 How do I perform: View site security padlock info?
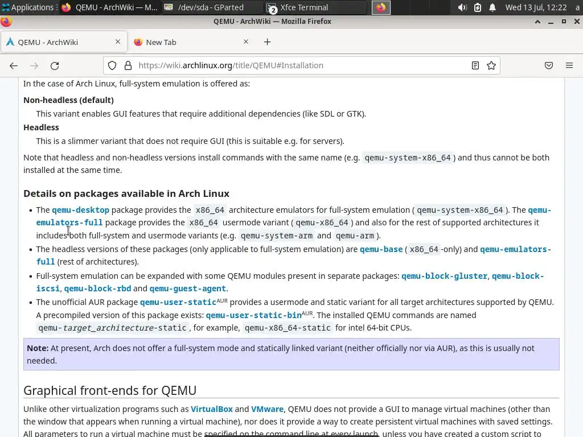tap(128, 66)
